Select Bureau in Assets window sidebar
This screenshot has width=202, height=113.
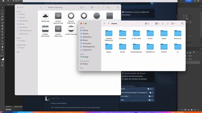coord(84,40)
